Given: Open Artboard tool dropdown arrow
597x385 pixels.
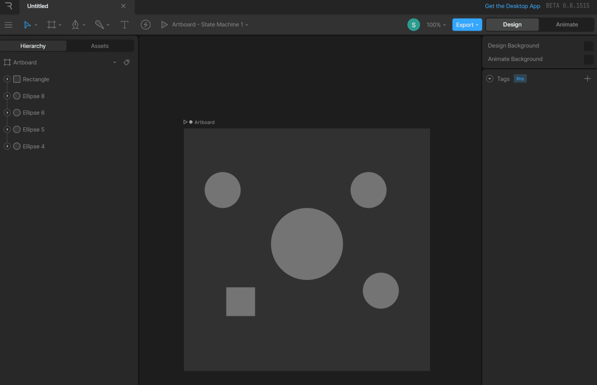Looking at the screenshot, I should pos(60,25).
